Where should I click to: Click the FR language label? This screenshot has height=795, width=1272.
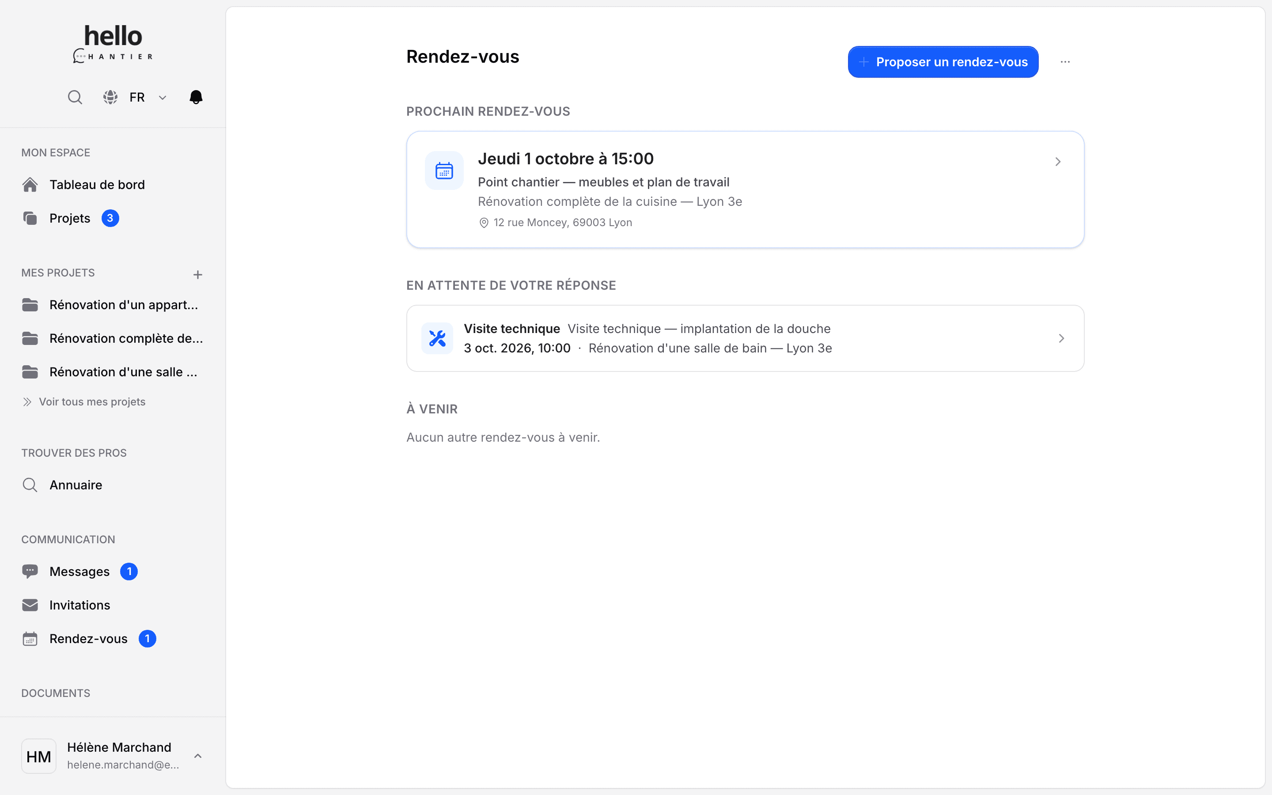tap(137, 98)
